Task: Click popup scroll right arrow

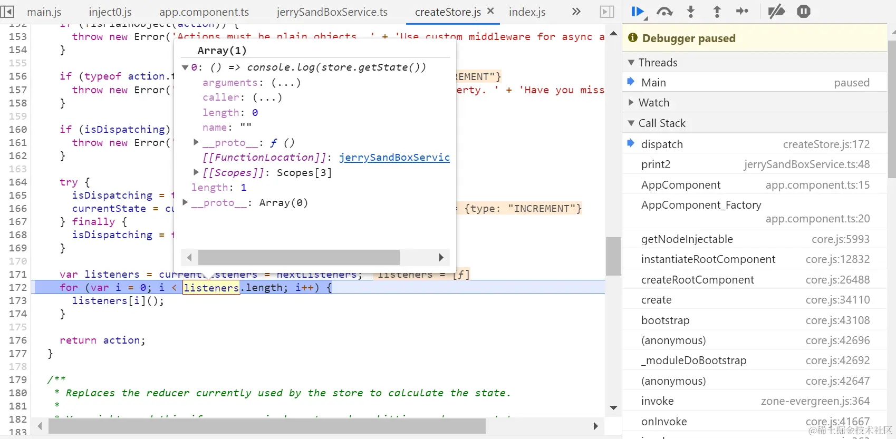Action: pos(441,257)
